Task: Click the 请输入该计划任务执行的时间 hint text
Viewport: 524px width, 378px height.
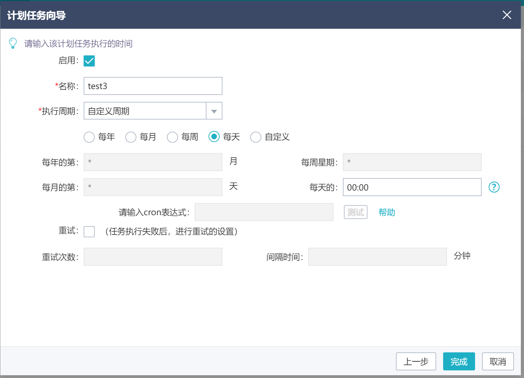Action: (78, 44)
